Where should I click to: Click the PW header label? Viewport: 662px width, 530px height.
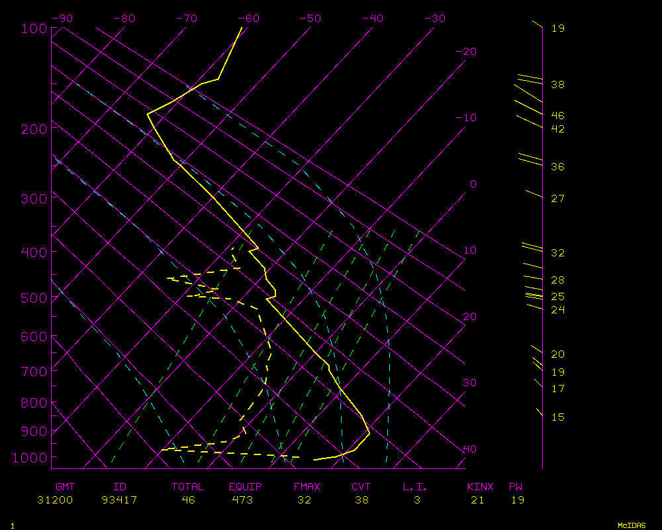pyautogui.click(x=516, y=487)
